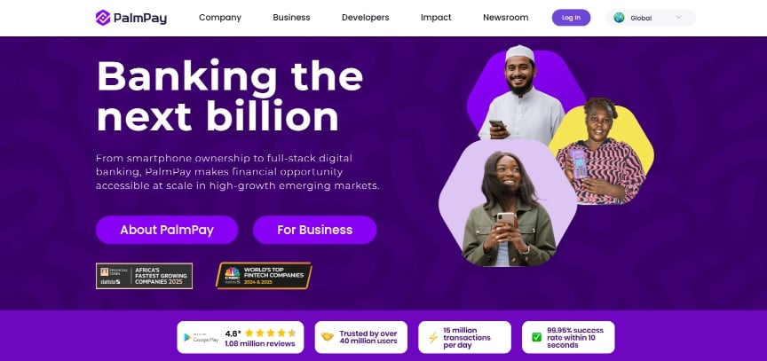Select the Impact navigation item
767x361 pixels.
pyautogui.click(x=436, y=18)
